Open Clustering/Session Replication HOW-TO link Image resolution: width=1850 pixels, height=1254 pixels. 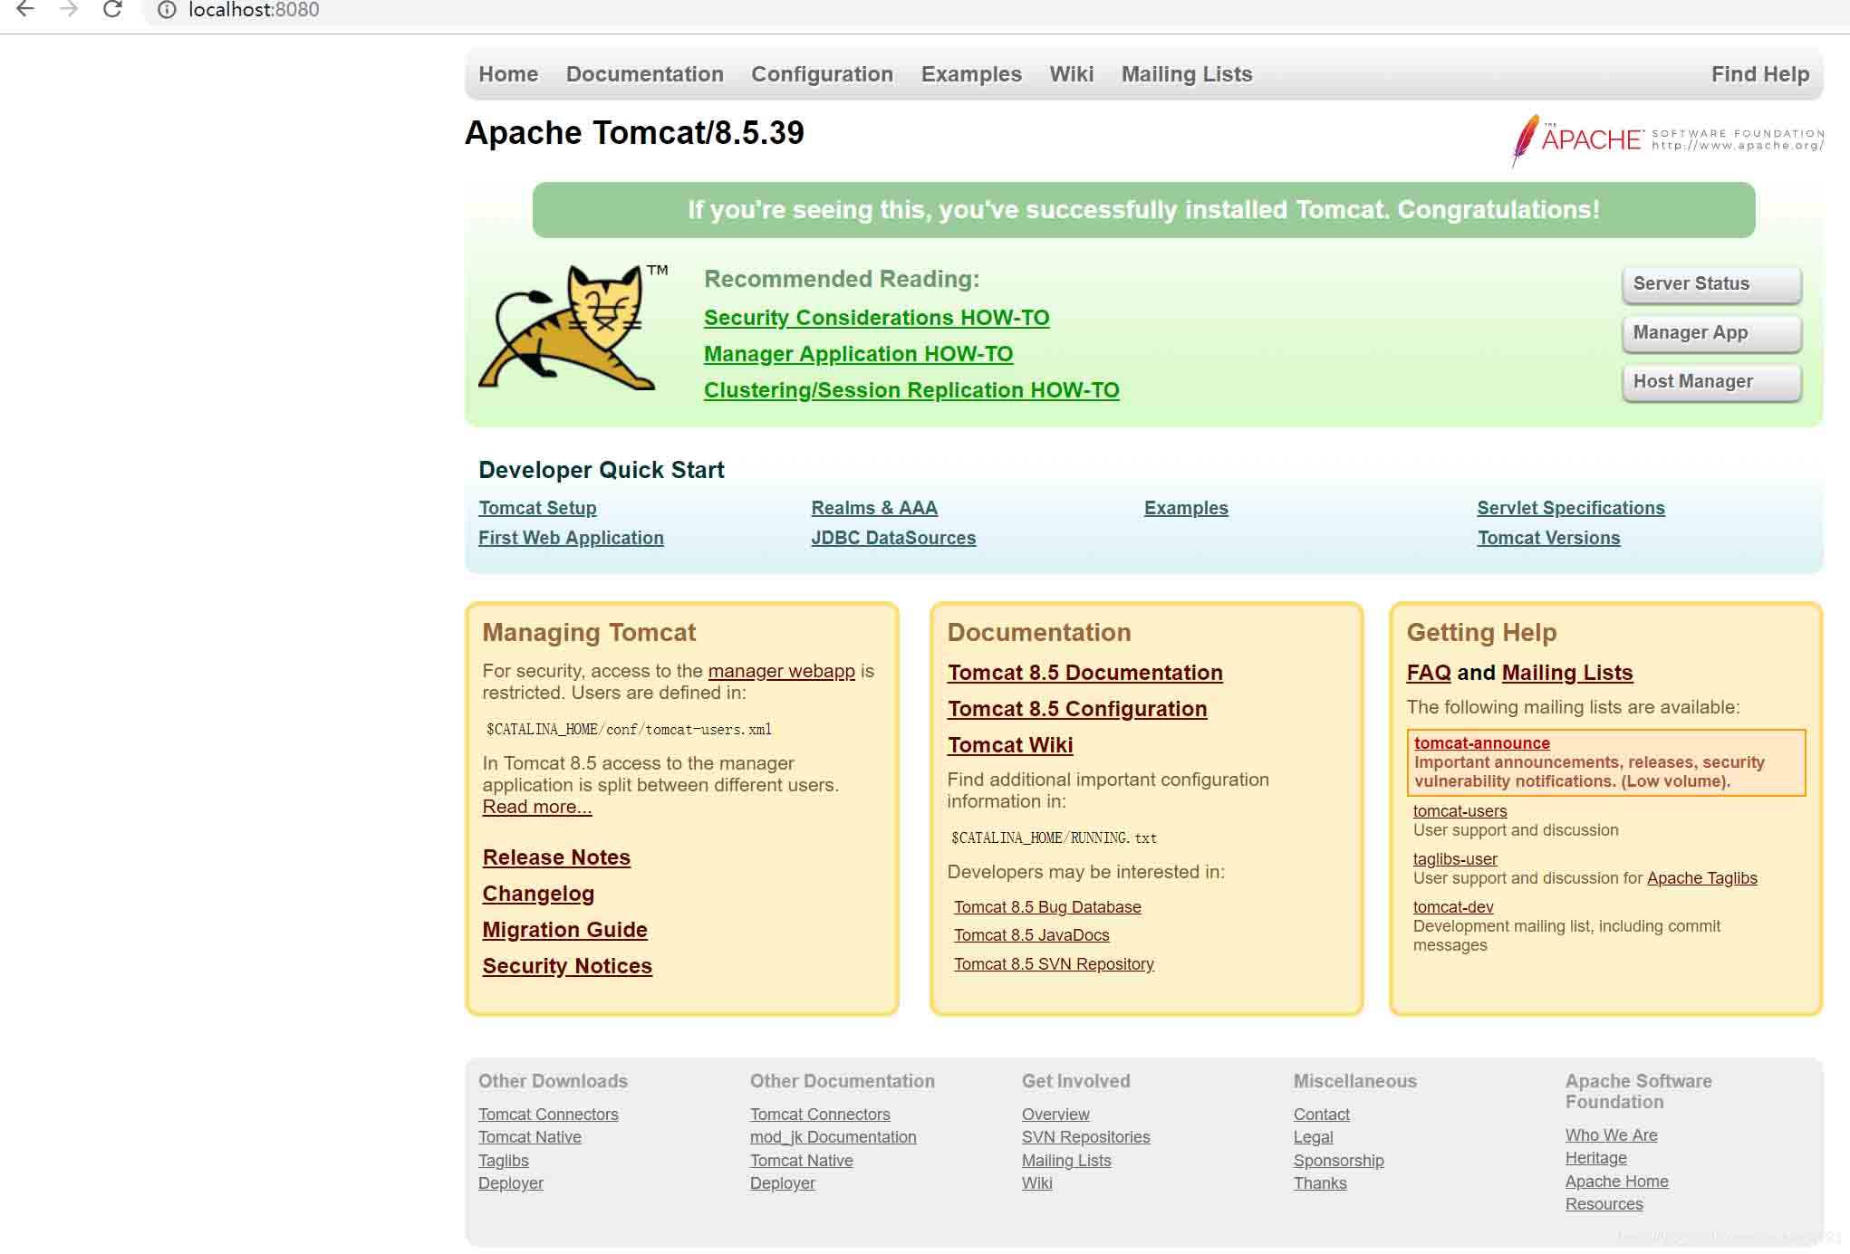coord(911,390)
